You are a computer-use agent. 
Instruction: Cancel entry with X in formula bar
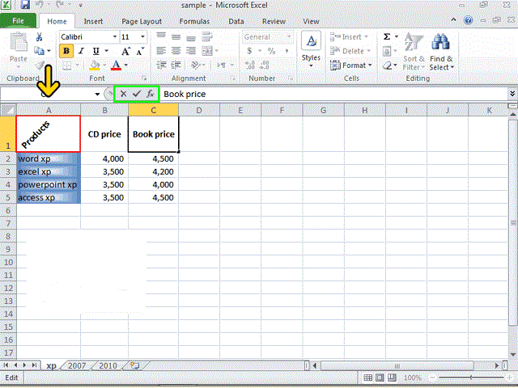tap(123, 94)
